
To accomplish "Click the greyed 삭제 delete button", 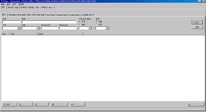I will [41, 104].
